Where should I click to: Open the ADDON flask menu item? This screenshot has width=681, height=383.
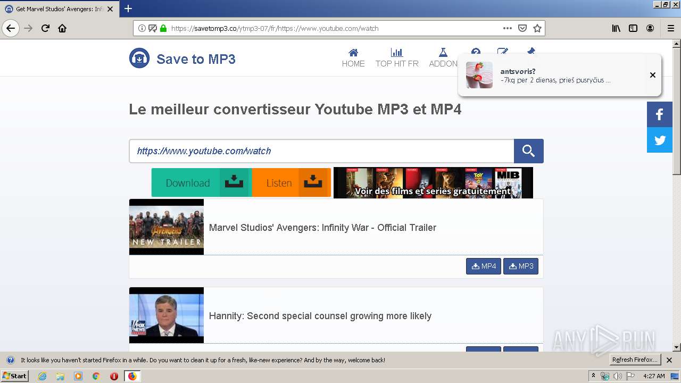[x=443, y=58]
